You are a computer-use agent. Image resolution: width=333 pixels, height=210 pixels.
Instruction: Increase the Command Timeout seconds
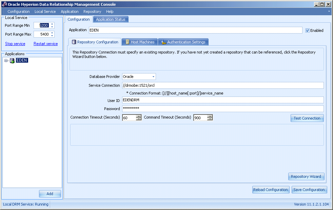[210, 116]
